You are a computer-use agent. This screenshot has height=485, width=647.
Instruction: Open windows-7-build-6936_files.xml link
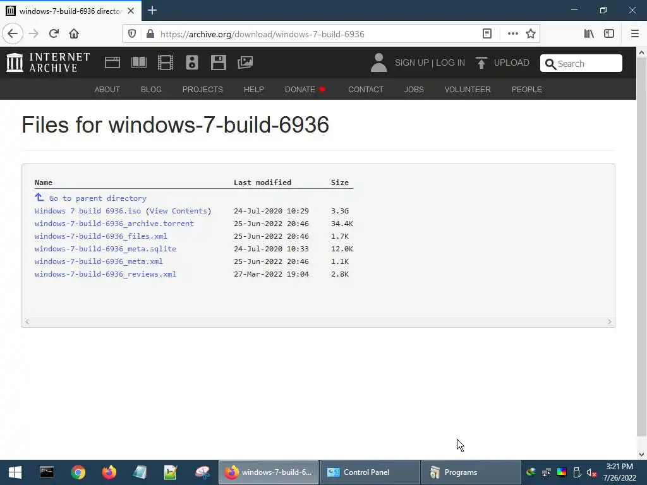pos(101,236)
